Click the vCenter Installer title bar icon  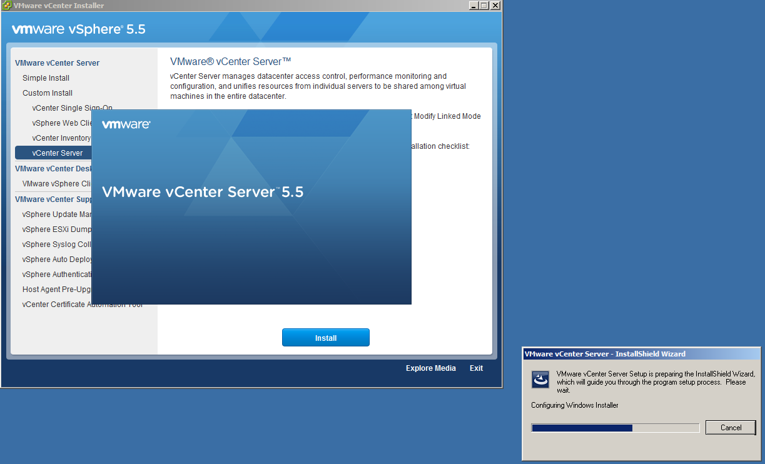point(7,6)
